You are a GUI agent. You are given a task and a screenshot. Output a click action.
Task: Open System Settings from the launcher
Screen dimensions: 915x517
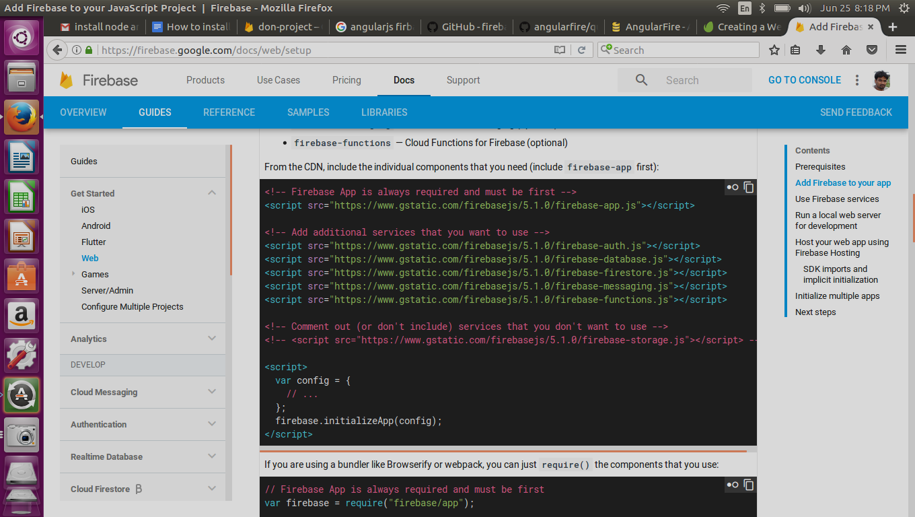pyautogui.click(x=22, y=354)
